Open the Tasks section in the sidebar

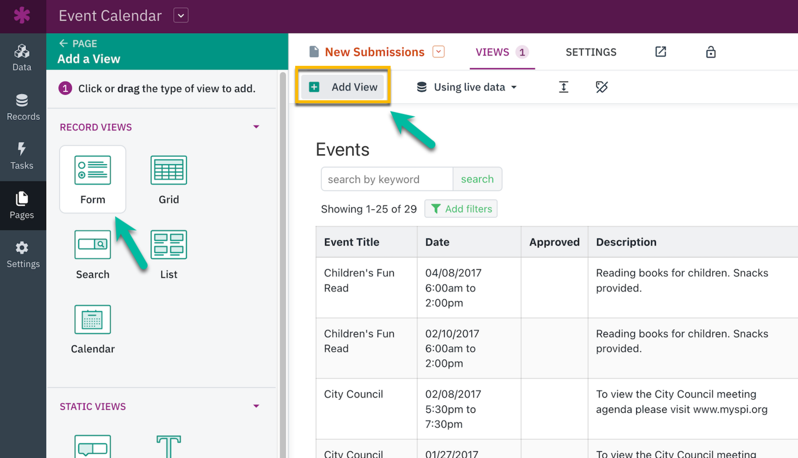pos(22,156)
